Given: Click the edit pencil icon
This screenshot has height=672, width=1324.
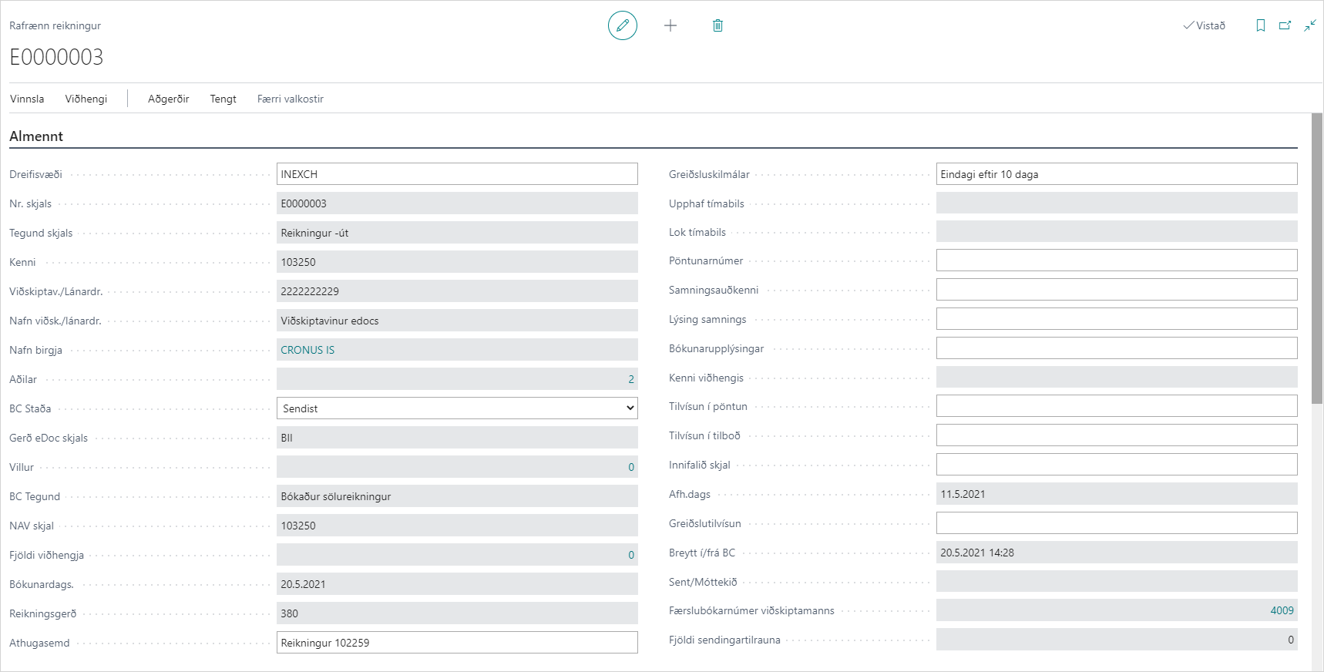Looking at the screenshot, I should tap(623, 25).
